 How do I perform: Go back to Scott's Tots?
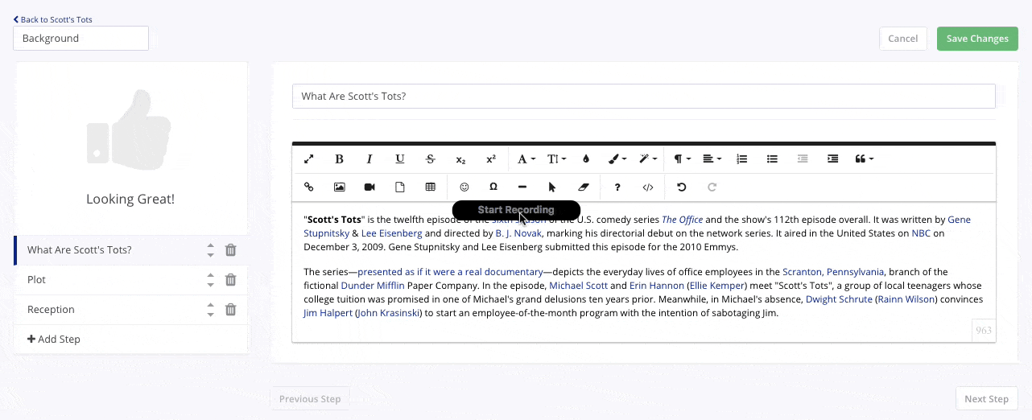tap(52, 19)
